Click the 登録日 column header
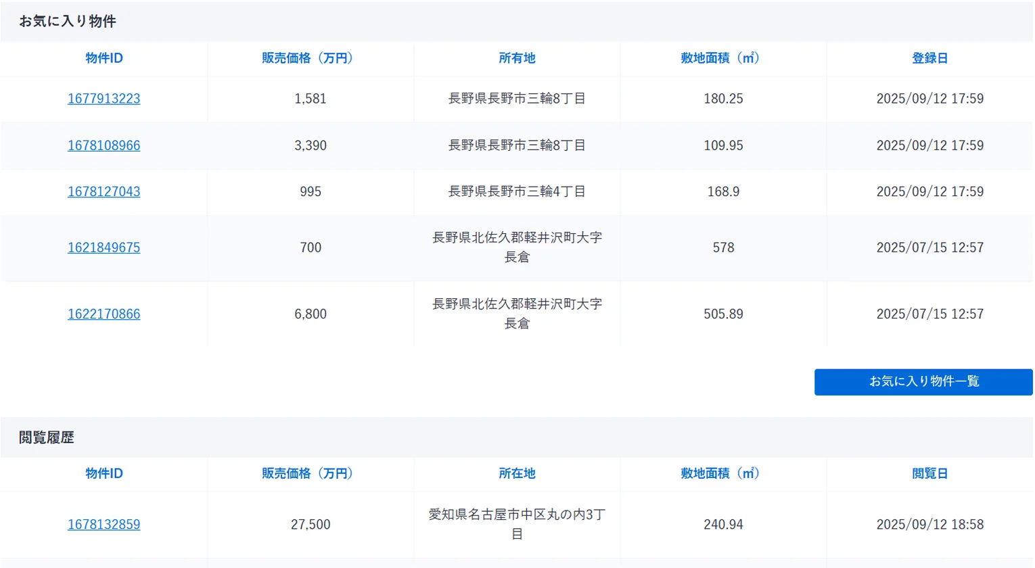The width and height of the screenshot is (1035, 568). coord(929,58)
